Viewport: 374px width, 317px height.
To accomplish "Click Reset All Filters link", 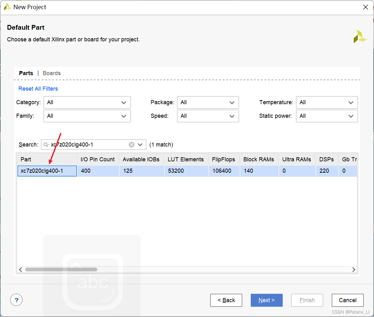I will click(x=38, y=89).
